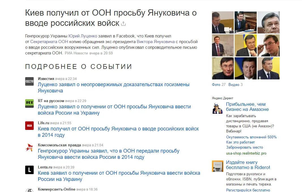This screenshot has width=302, height=192.
Task: Click the Фото 27 link
Action: [219, 85]
